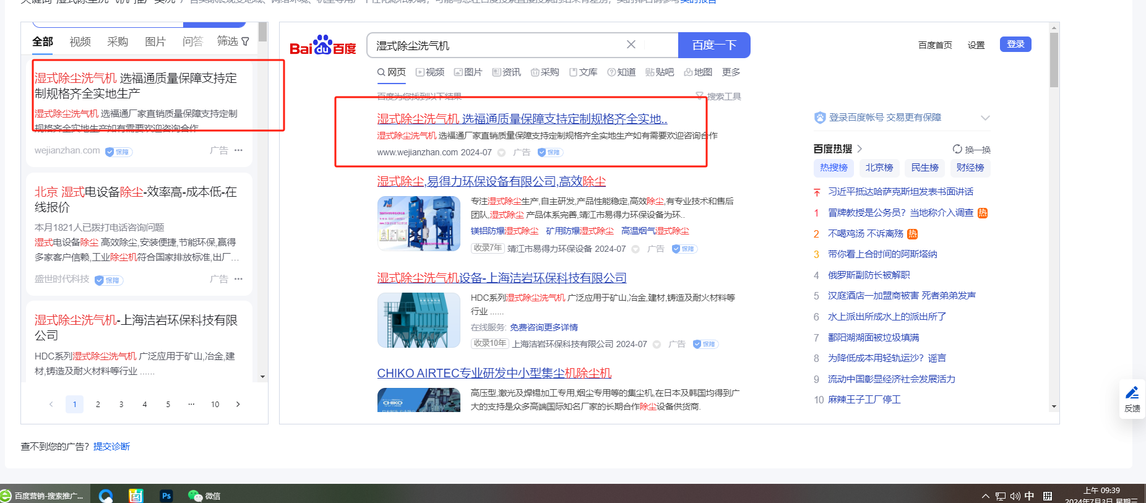This screenshot has width=1146, height=503.
Task: Click the 百度一下 search button
Action: point(714,45)
